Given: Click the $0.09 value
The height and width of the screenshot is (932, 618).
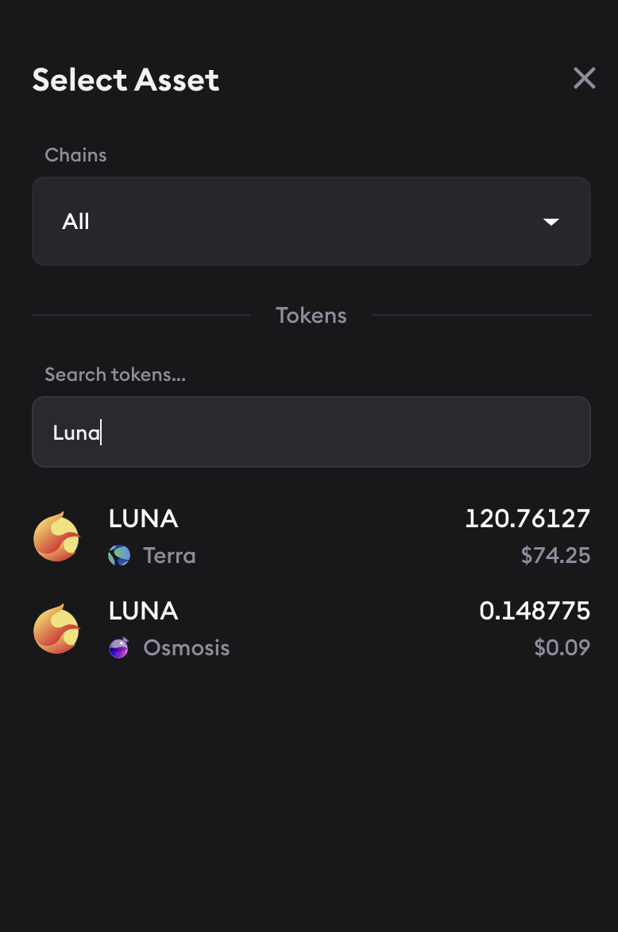Looking at the screenshot, I should 562,648.
